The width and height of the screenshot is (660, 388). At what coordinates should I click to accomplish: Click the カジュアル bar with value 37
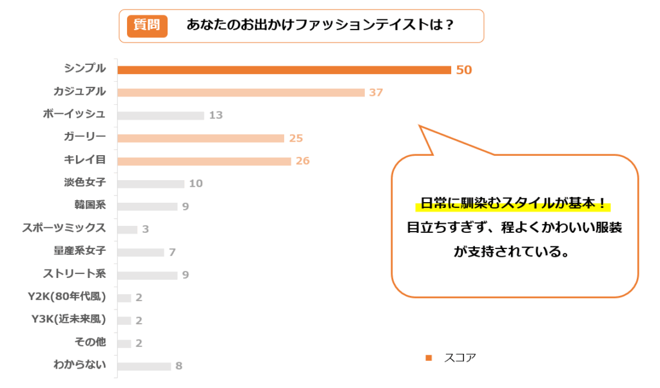pos(241,93)
